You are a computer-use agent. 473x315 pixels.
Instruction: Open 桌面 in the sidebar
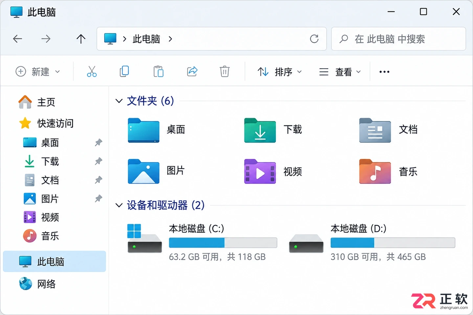click(x=41, y=142)
